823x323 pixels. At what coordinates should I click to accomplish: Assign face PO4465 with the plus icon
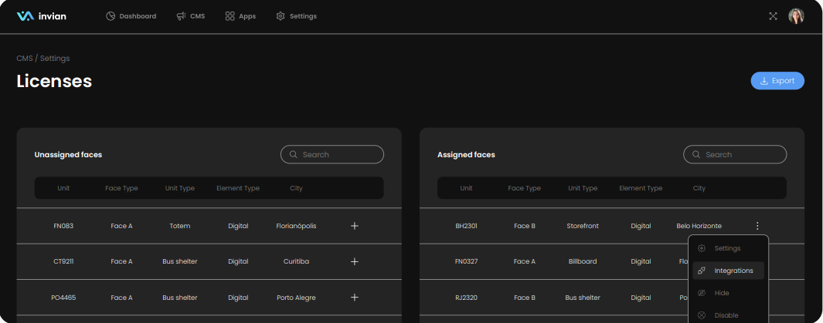(x=354, y=298)
